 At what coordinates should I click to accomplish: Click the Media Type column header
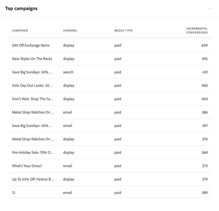click(x=123, y=31)
